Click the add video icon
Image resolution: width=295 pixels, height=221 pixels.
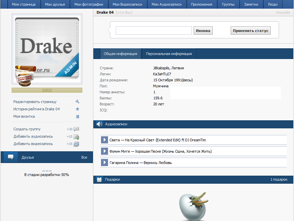pos(76,144)
